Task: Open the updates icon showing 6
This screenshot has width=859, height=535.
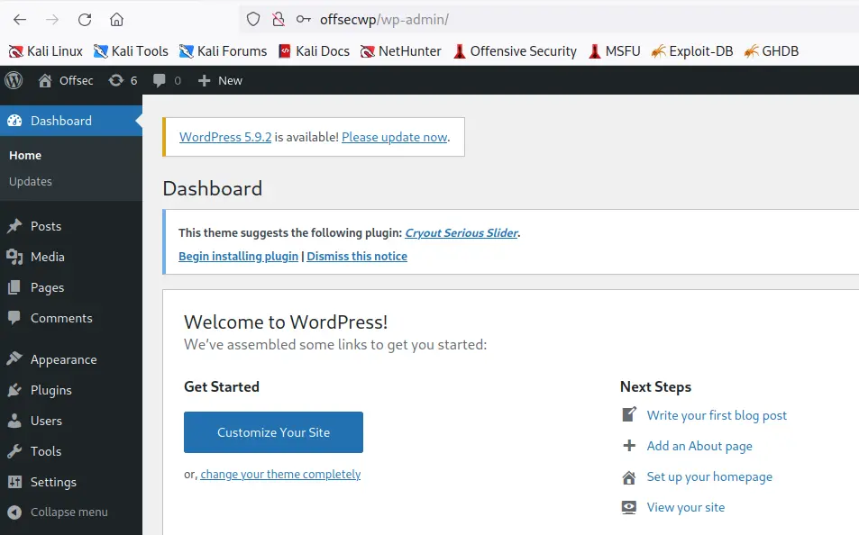Action: (123, 80)
